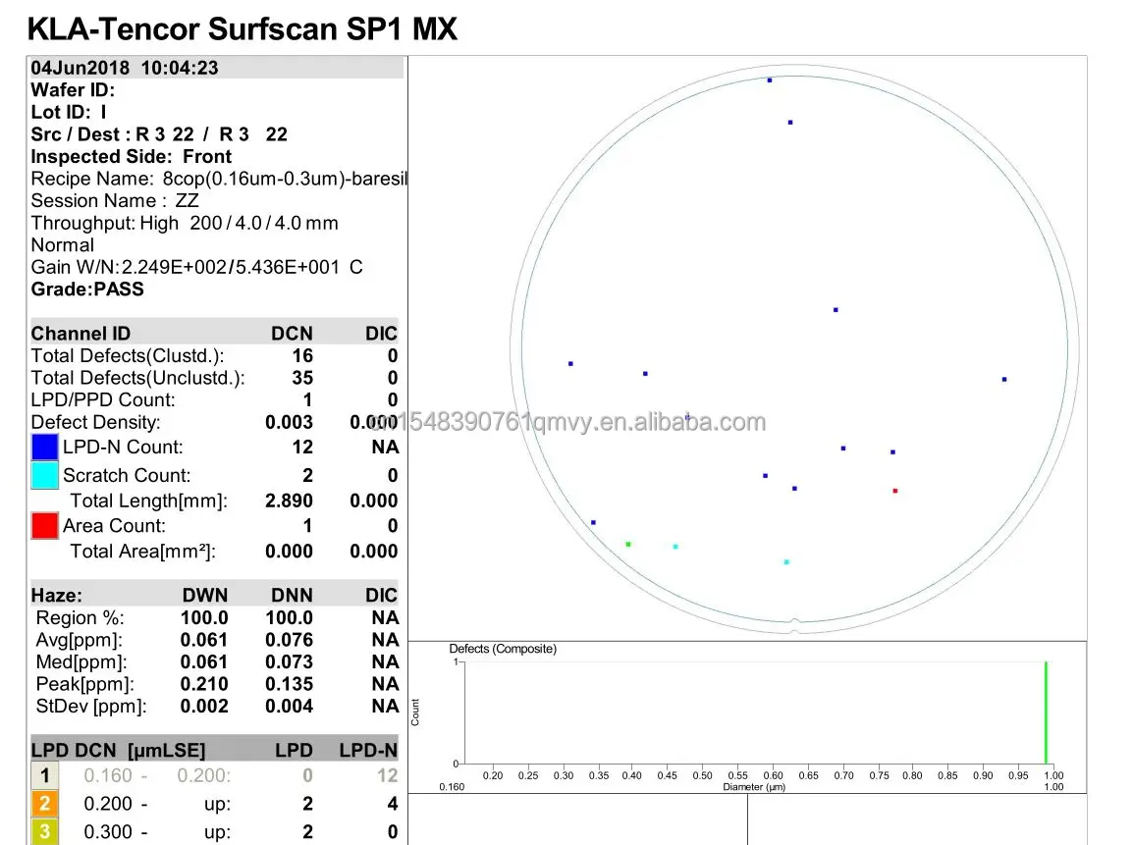Click the cyan Scratch Count color swatch
1133x845 pixels.
[x=45, y=475]
